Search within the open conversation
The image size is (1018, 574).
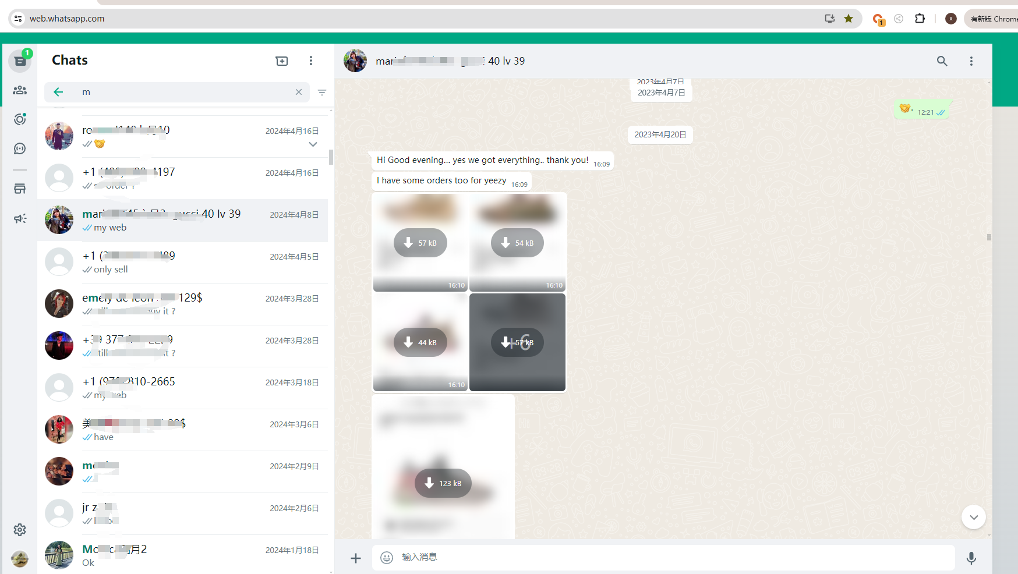pyautogui.click(x=942, y=61)
